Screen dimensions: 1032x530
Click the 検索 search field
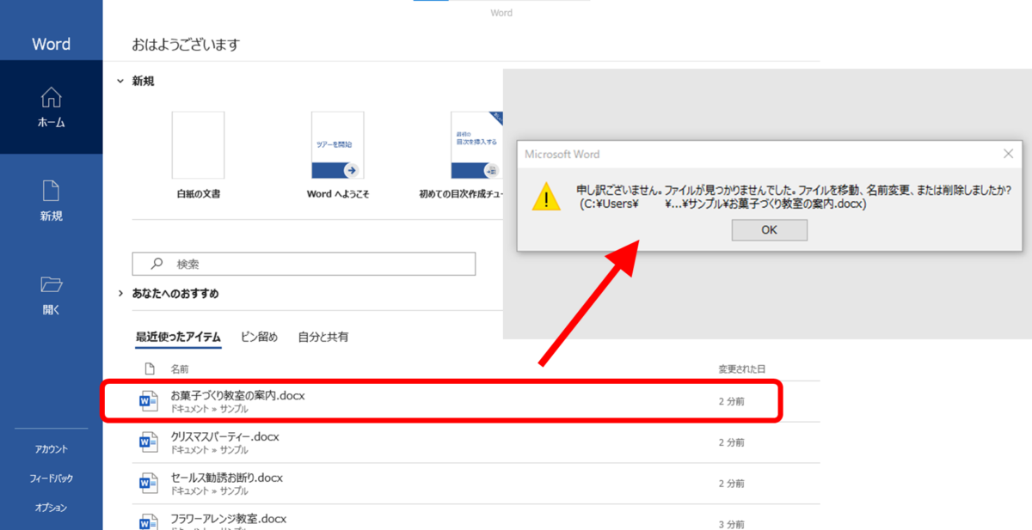(304, 265)
